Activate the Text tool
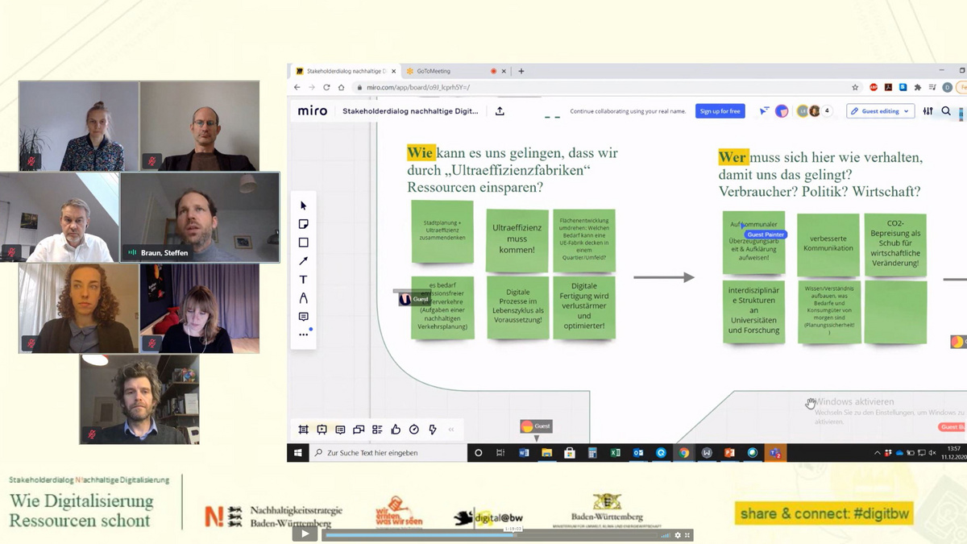967x544 pixels. tap(304, 280)
